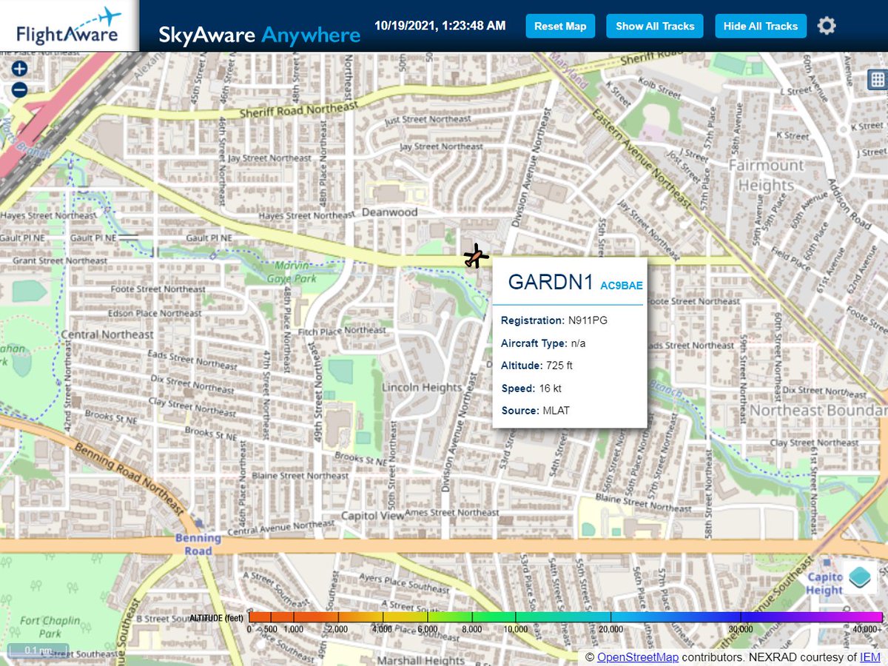Screen dimensions: 888x666
Task: Open the IEM NEXRAD link
Action: pyautogui.click(x=869, y=657)
